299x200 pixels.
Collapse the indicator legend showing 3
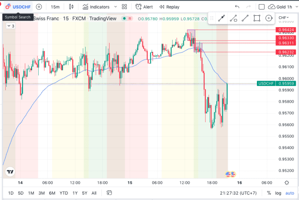(11, 26)
